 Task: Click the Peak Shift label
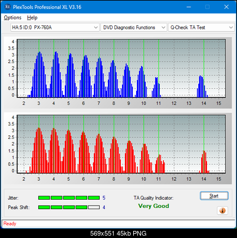click(19, 207)
